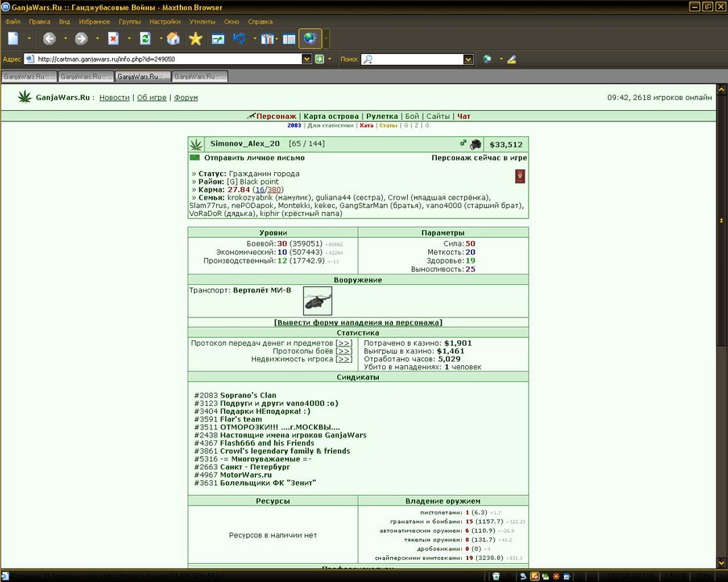Open the address bar URL dropdown
This screenshot has height=582, width=728.
coord(306,59)
